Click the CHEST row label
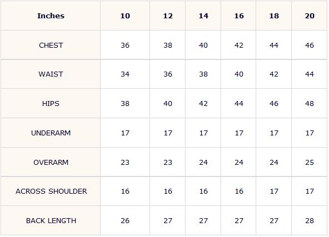 pos(51,46)
